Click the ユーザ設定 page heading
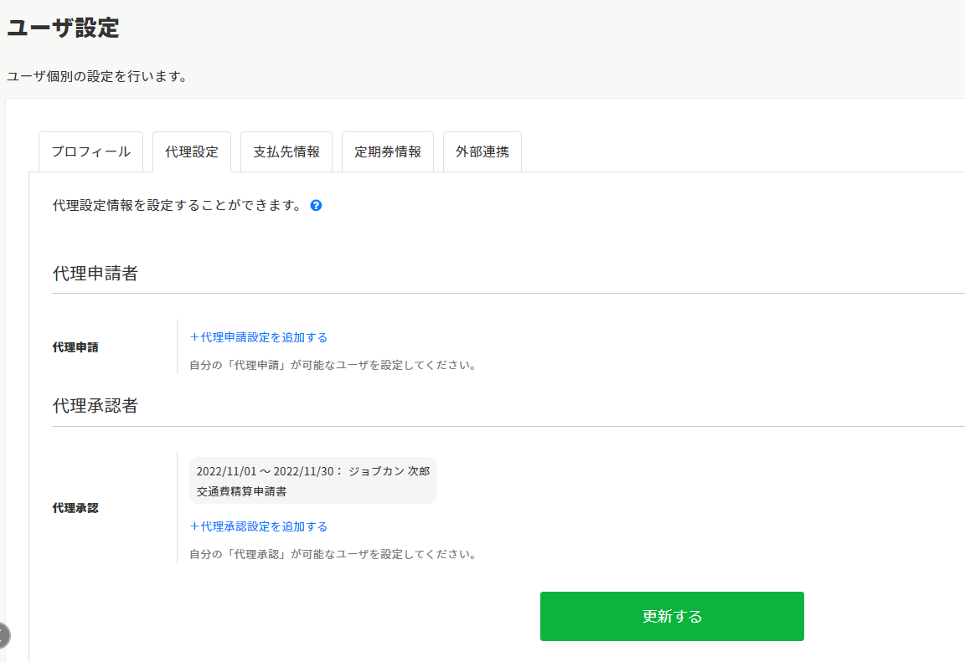Image resolution: width=965 pixels, height=662 pixels. tap(63, 28)
